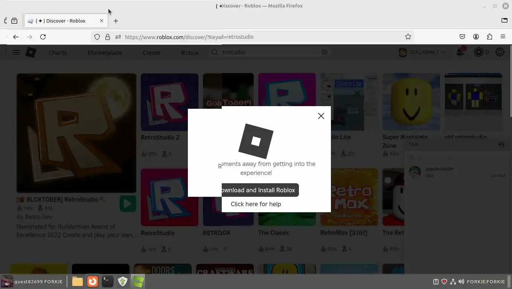
Task: Open green cube app in taskbar
Action: point(138,281)
